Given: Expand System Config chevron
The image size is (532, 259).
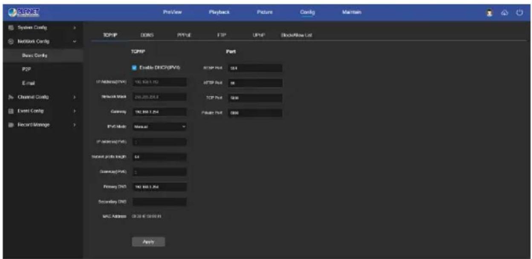Looking at the screenshot, I should [75, 28].
